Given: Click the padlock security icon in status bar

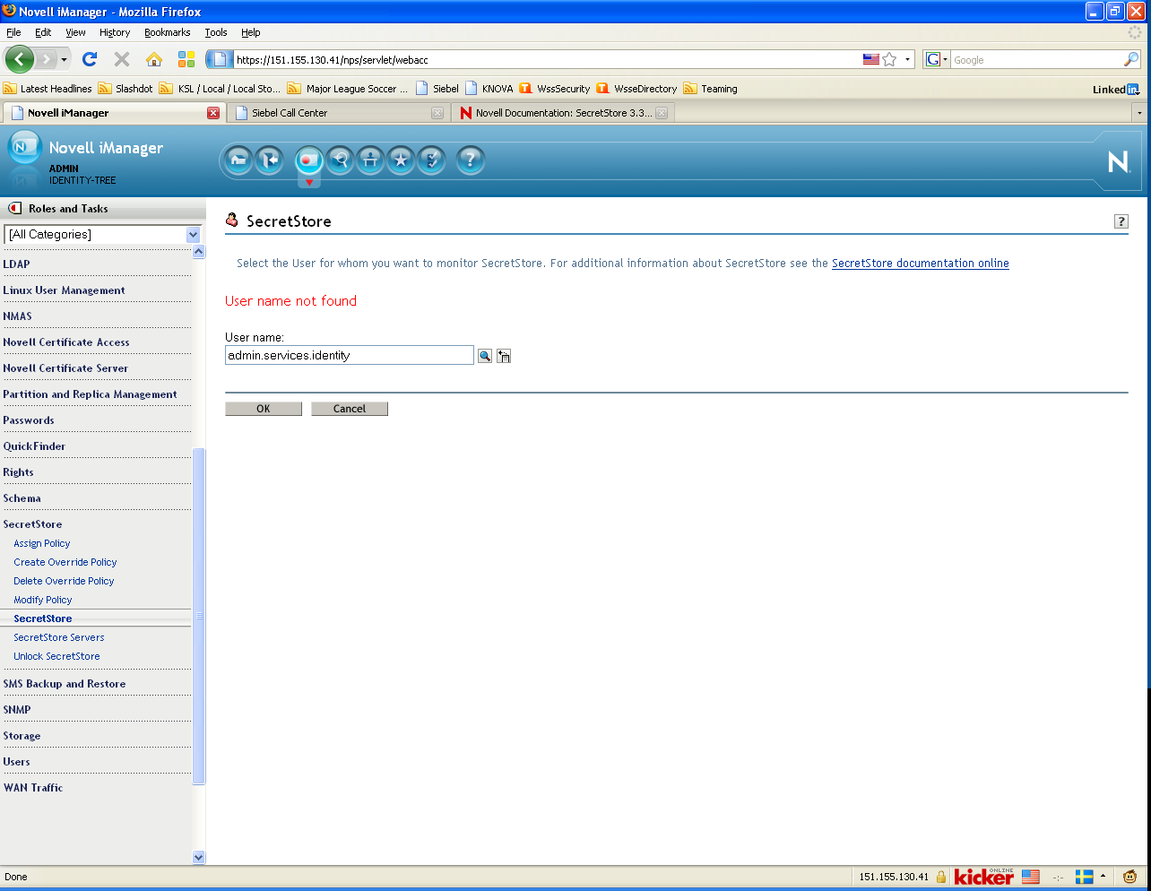Looking at the screenshot, I should click(941, 877).
